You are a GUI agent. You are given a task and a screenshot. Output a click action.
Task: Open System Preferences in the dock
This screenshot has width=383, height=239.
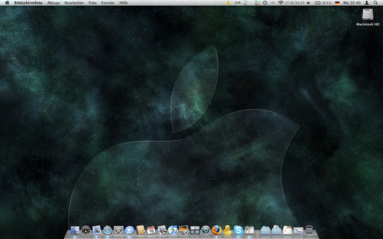118,230
